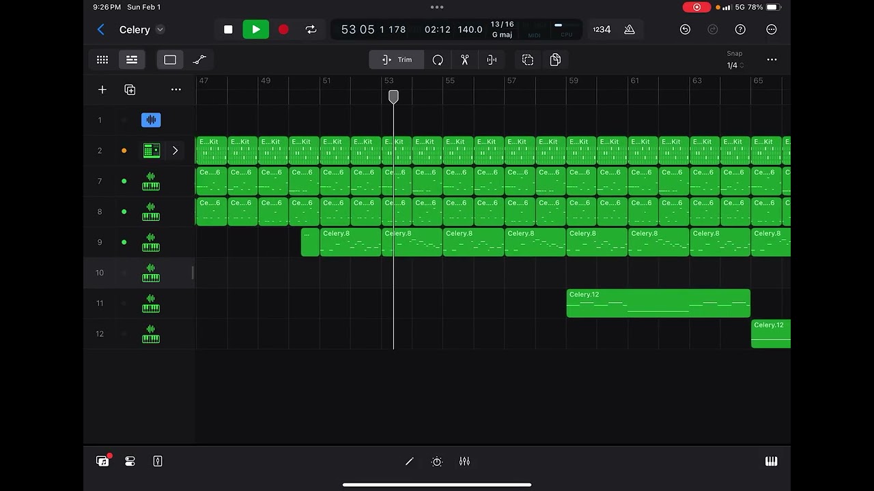
Task: Open the 13/16 G maj signature display
Action: [x=502, y=29]
